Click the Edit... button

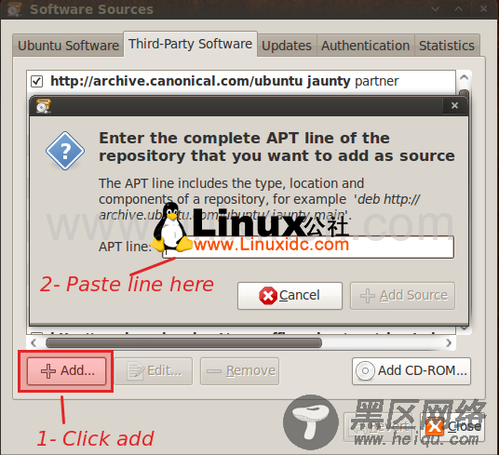coord(154,371)
